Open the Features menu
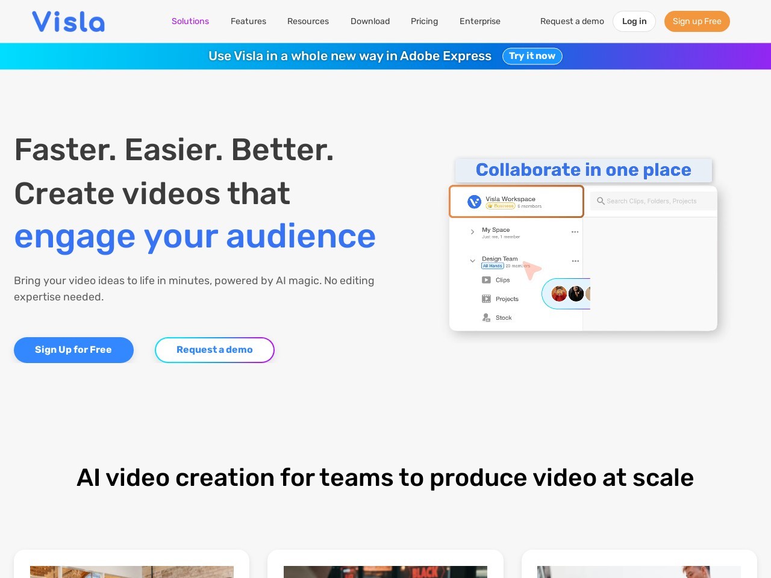Image resolution: width=771 pixels, height=578 pixels. pos(248,21)
